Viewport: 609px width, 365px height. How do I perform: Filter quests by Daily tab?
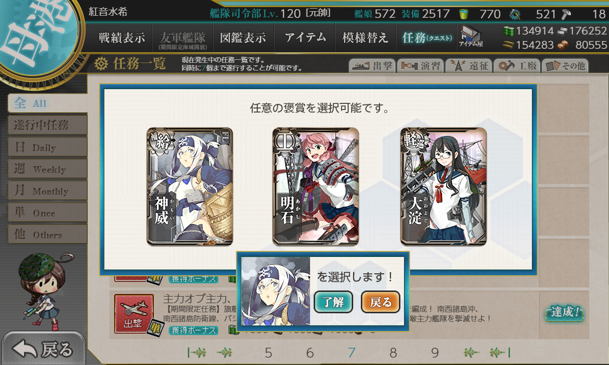click(x=47, y=148)
